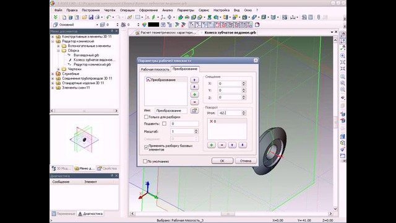The image size is (396, 223).
Task: Uncheck Применять разборку базовых элементов
Action: pos(146,147)
